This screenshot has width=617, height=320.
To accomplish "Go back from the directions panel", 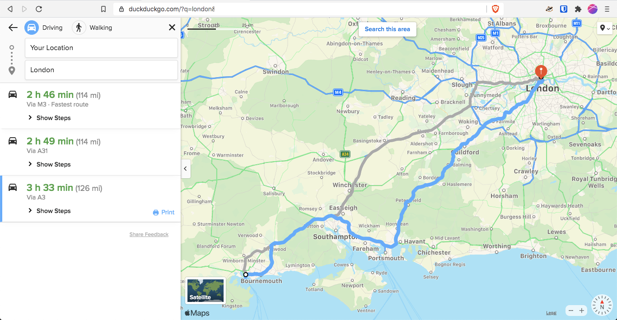I will [x=13, y=28].
